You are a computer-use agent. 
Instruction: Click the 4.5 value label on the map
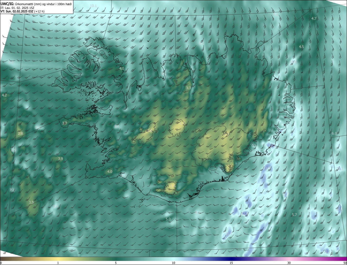coord(301,47)
